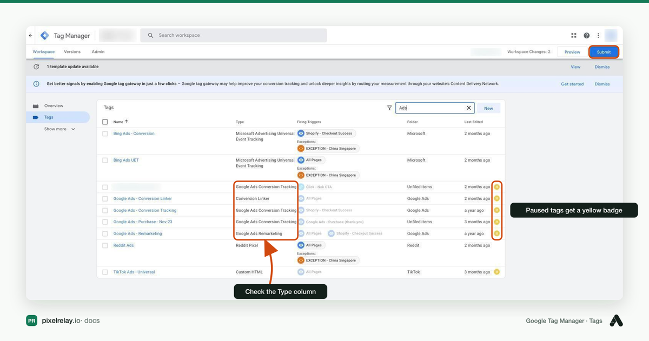Click the back arrow beside Tag Manager
649x341 pixels.
point(31,36)
